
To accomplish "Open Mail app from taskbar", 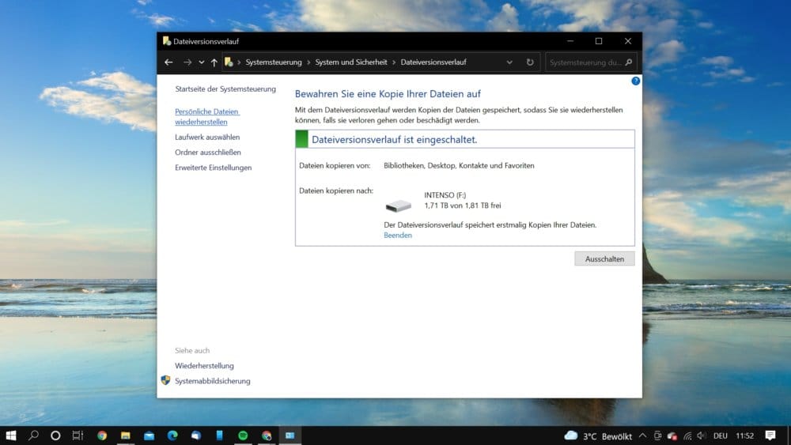I will click(x=149, y=436).
